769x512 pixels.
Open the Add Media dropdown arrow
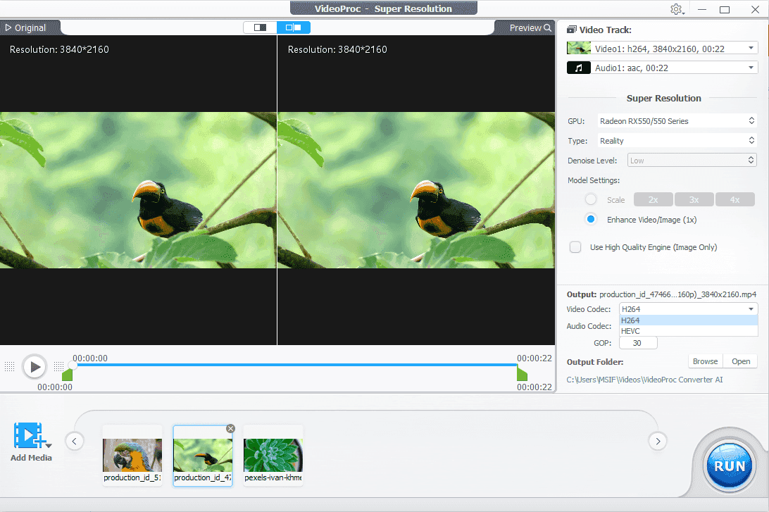[x=49, y=445]
